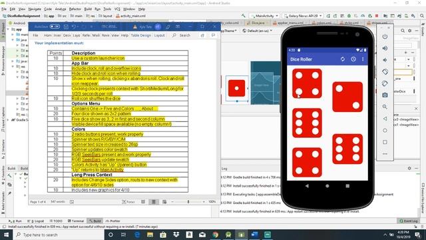Click the Android Studio search magnifier at top right
Screen dimensions: 426x240
coord(422,16)
